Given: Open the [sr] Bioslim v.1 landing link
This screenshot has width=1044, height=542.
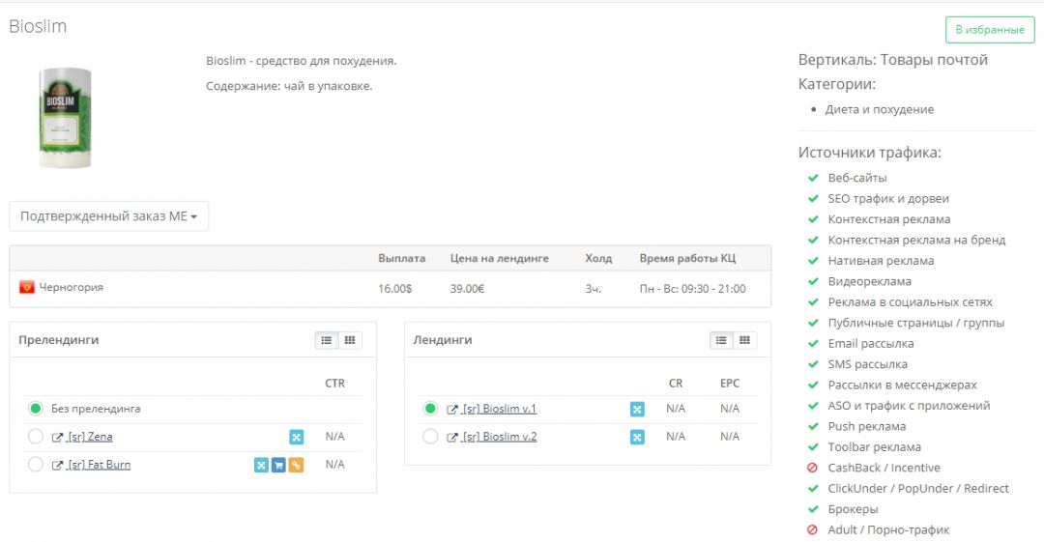Looking at the screenshot, I should coord(499,409).
